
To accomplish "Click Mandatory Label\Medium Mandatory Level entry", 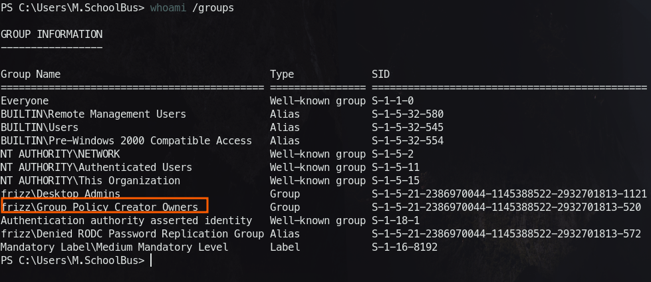I will coord(114,247).
